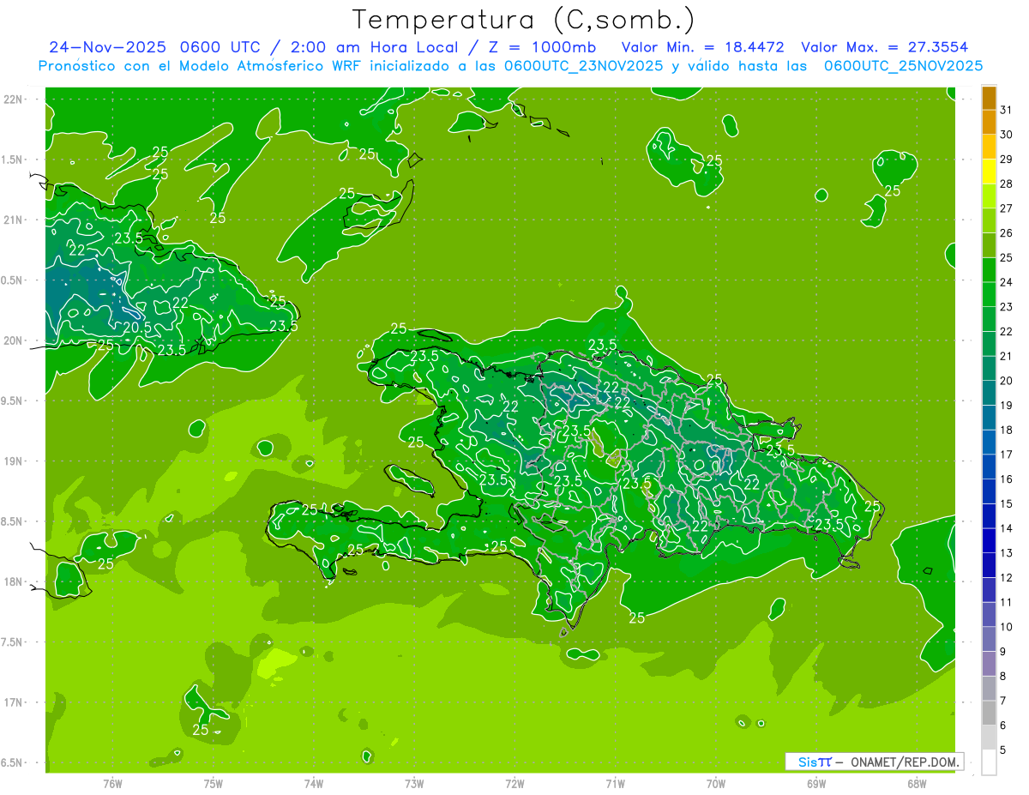The width and height of the screenshot is (1029, 795).
Task: Select "Valor Min. = 18.4472" text
Action: click(702, 47)
